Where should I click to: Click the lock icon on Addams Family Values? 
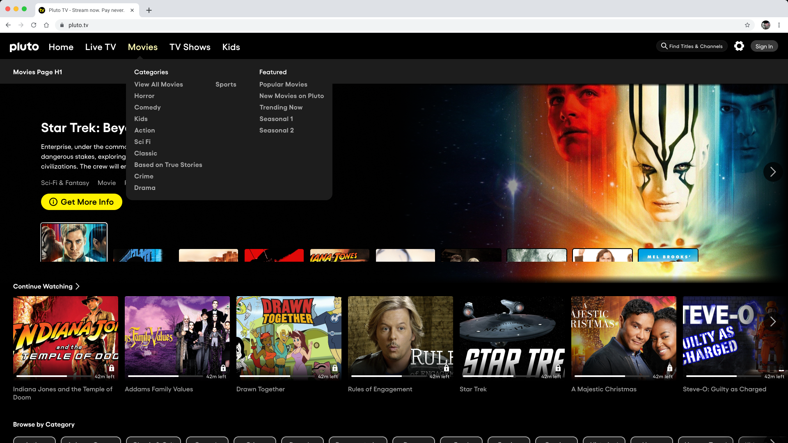(x=223, y=368)
